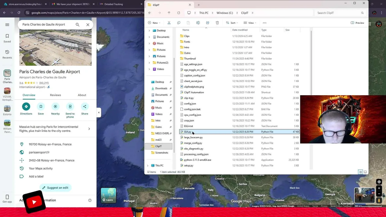Viewport: 386px width, 217px height.
Task: Click the Share icon in Explorer toolbar
Action: click(207, 23)
